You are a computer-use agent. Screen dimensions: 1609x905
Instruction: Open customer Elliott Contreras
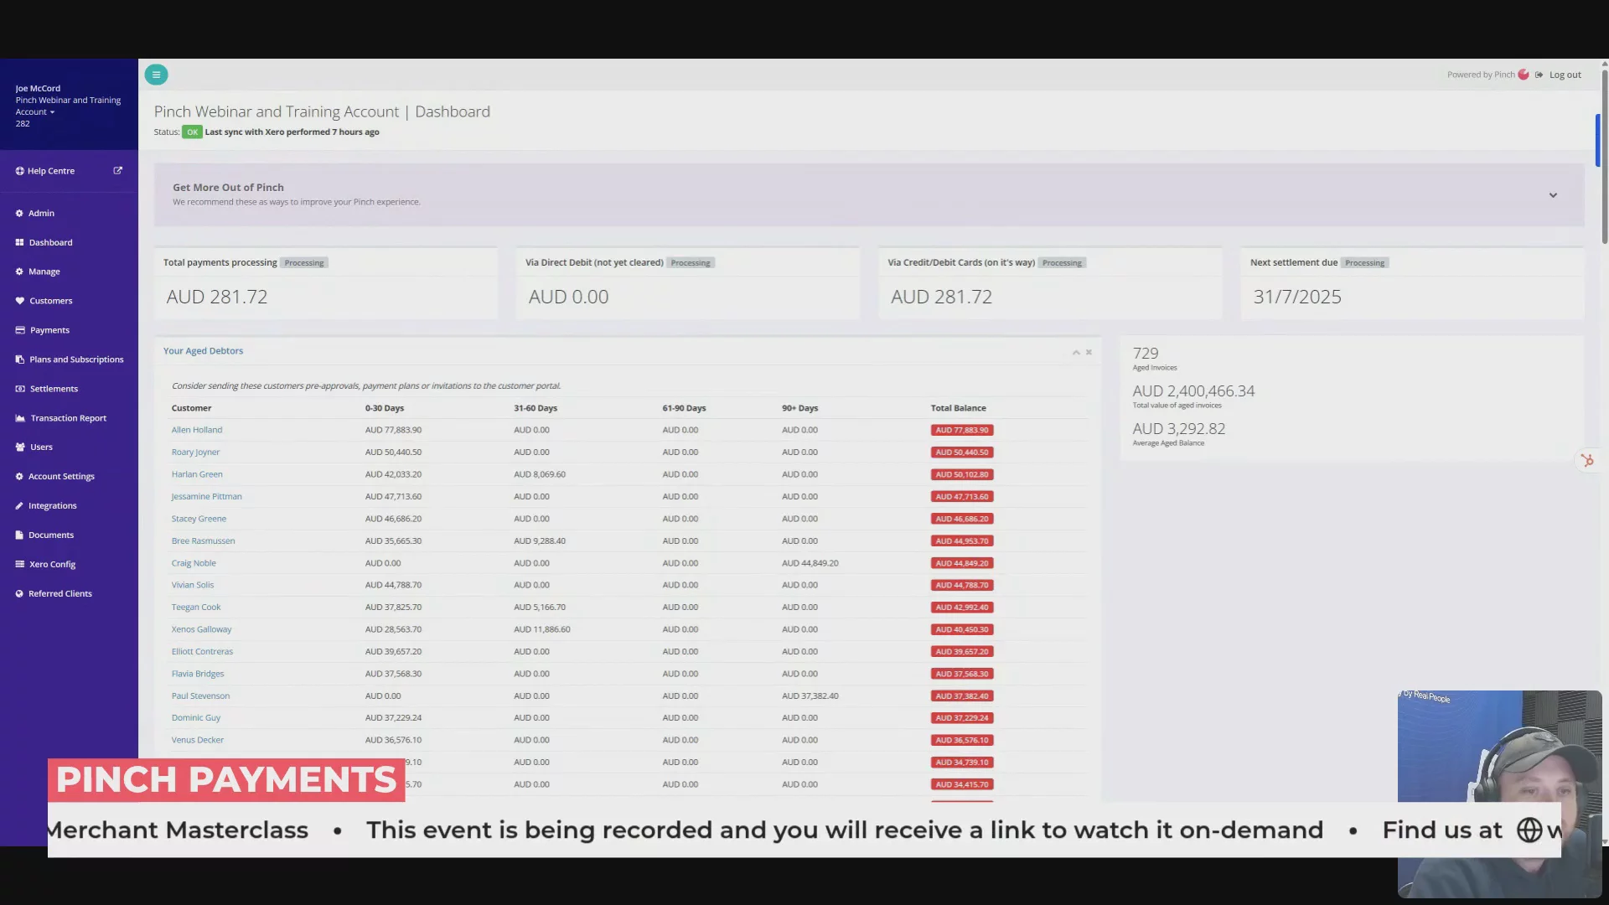pos(202,652)
